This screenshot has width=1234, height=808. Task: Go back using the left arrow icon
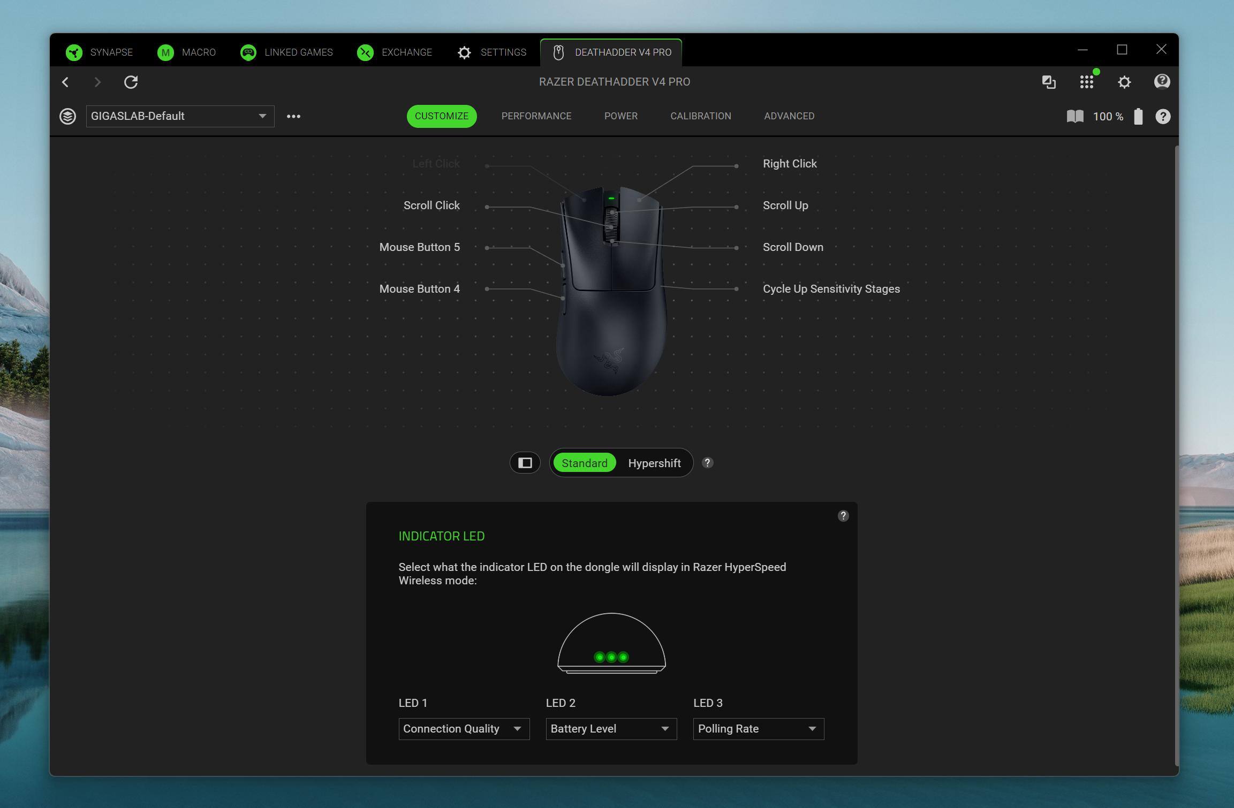pyautogui.click(x=65, y=82)
